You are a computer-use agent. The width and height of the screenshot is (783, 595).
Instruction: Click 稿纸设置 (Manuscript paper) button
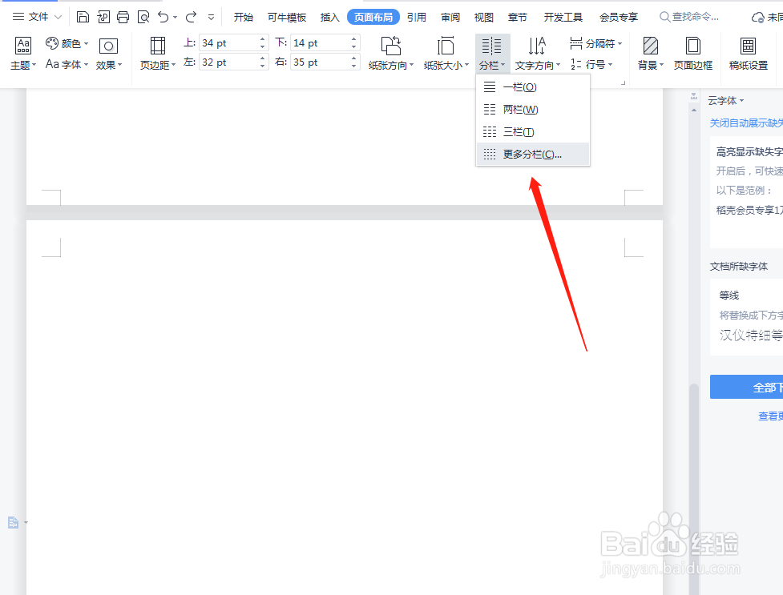(748, 53)
